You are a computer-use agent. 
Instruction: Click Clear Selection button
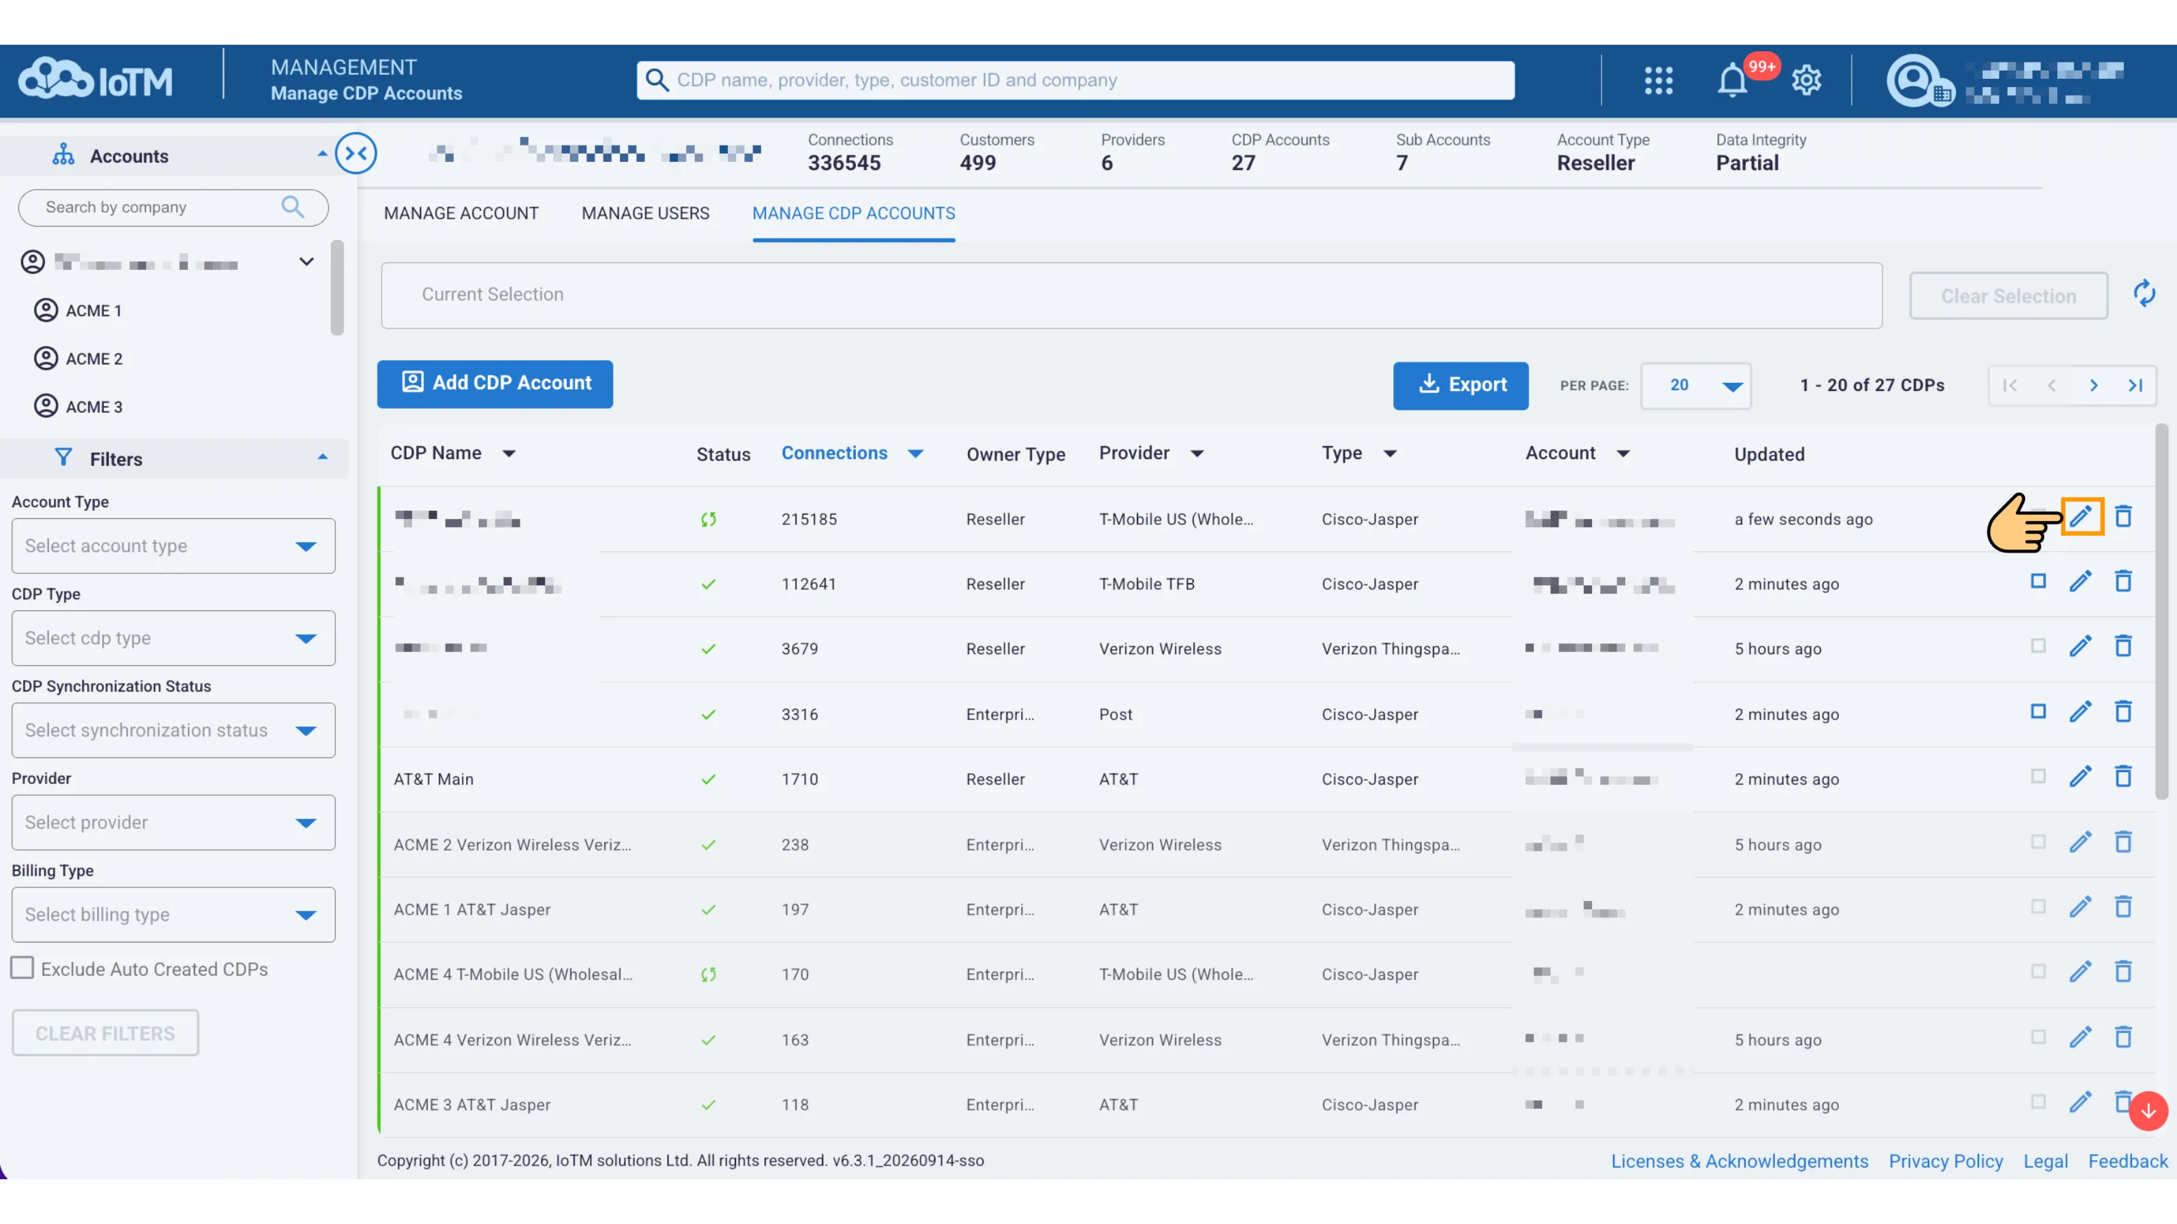click(x=2008, y=296)
